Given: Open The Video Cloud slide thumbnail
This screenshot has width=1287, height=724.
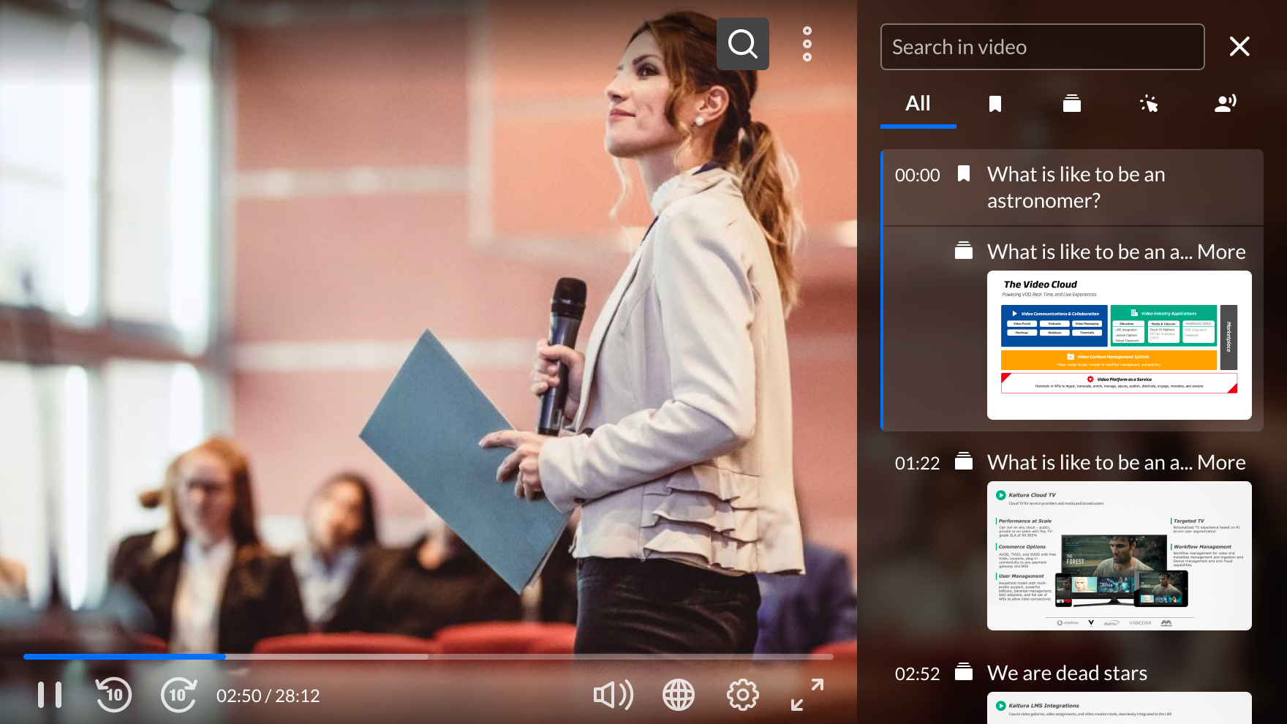Looking at the screenshot, I should [1119, 345].
